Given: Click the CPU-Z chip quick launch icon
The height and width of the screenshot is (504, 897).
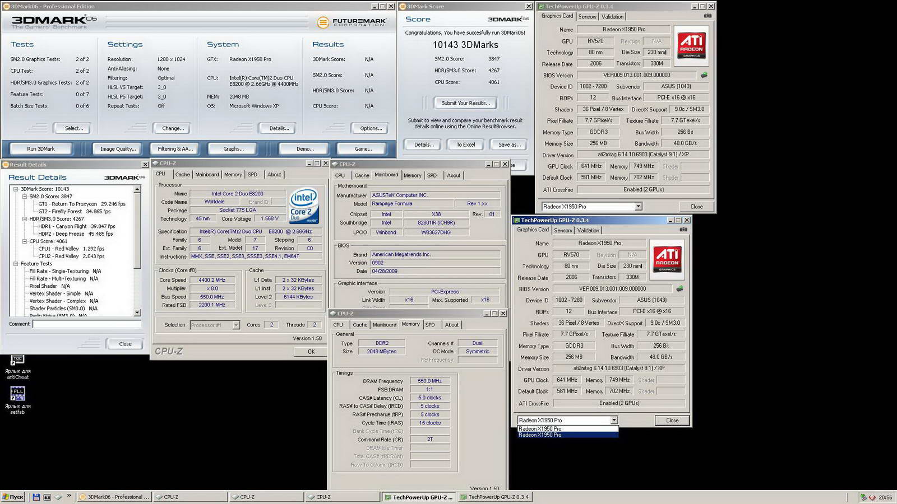Looking at the screenshot, I should 58,497.
